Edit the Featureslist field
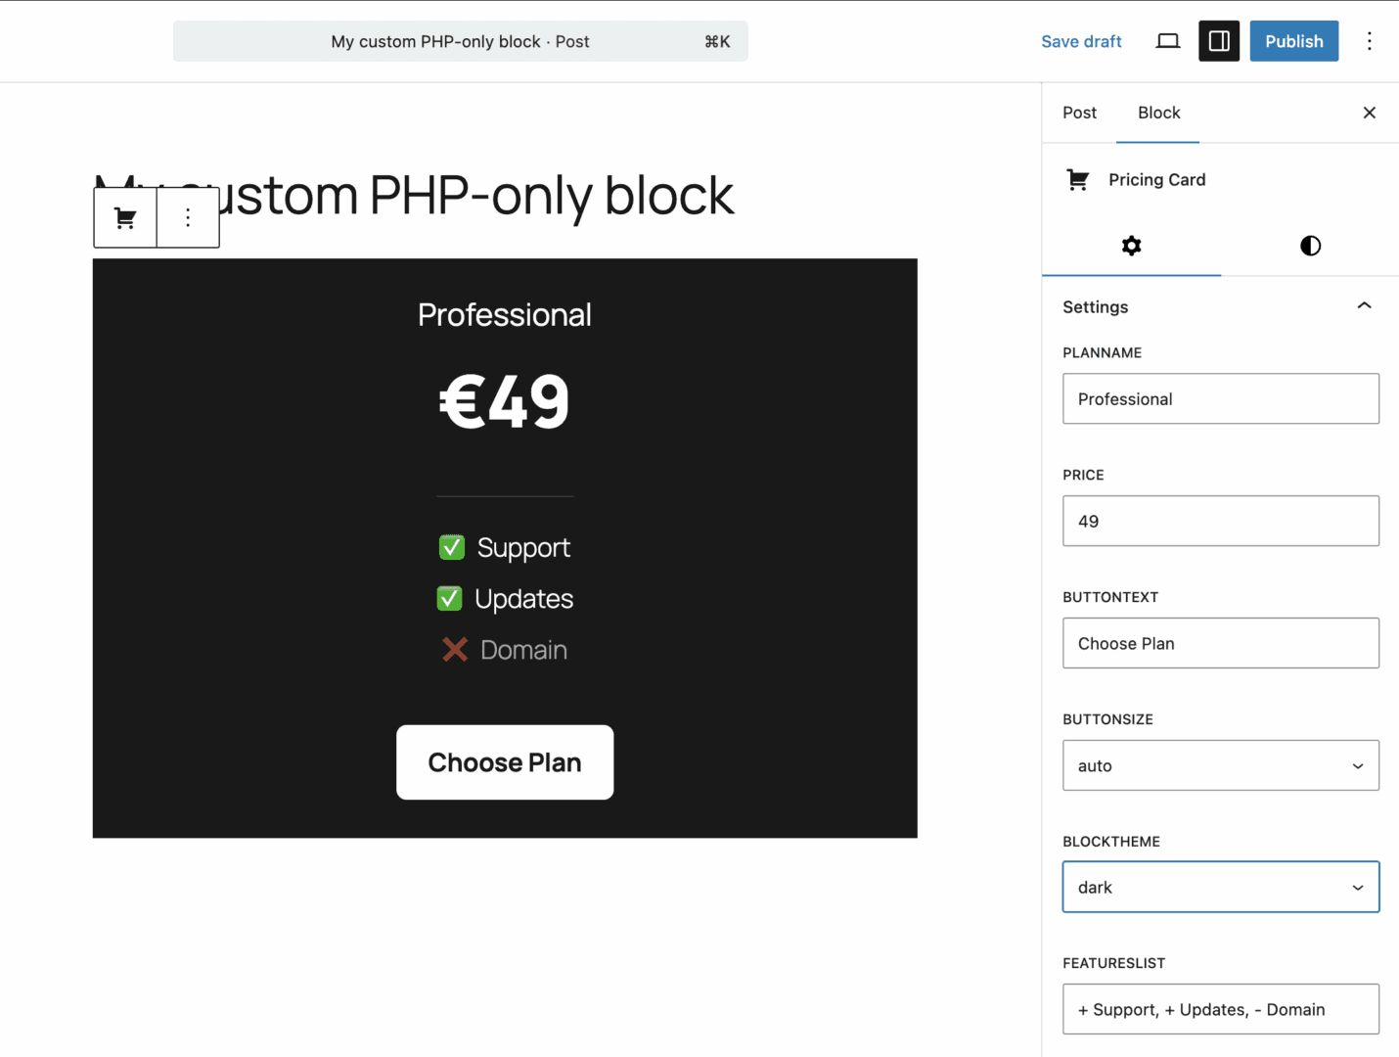 pyautogui.click(x=1220, y=1009)
